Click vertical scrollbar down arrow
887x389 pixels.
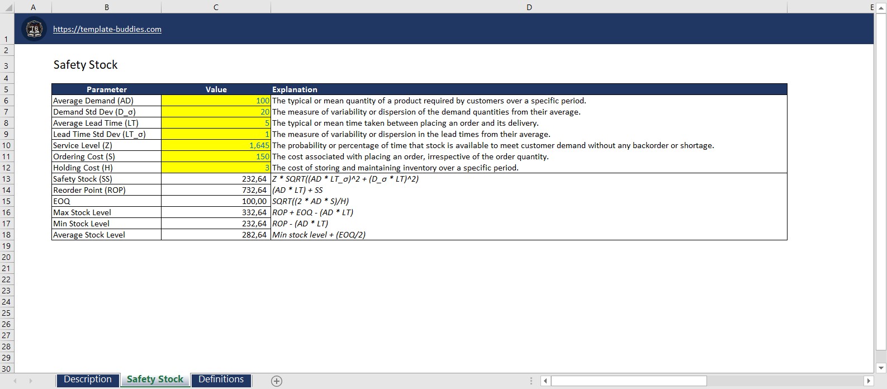point(881,368)
